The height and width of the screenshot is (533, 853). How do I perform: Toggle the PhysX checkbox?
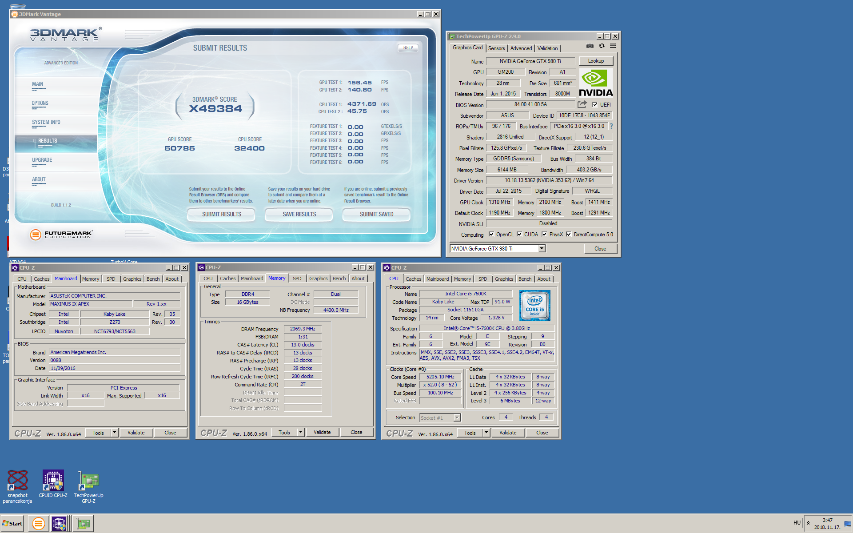click(544, 234)
